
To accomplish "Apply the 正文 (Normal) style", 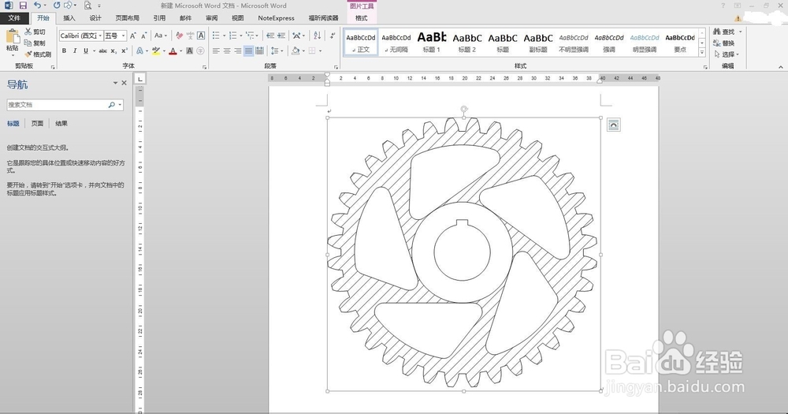I will pyautogui.click(x=361, y=43).
